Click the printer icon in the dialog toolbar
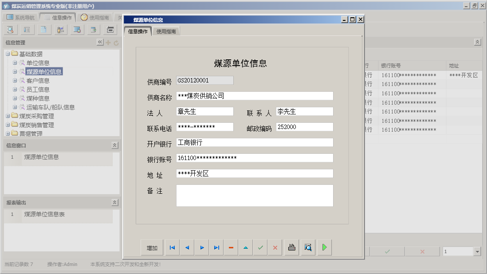Viewport: 487px width, 274px height. 291,247
